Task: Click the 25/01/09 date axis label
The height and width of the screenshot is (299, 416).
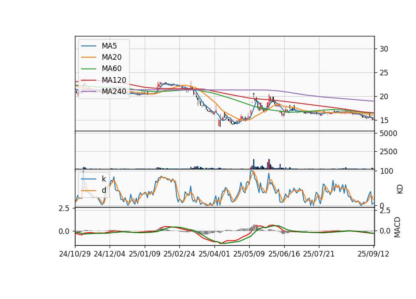Action: pos(145,254)
